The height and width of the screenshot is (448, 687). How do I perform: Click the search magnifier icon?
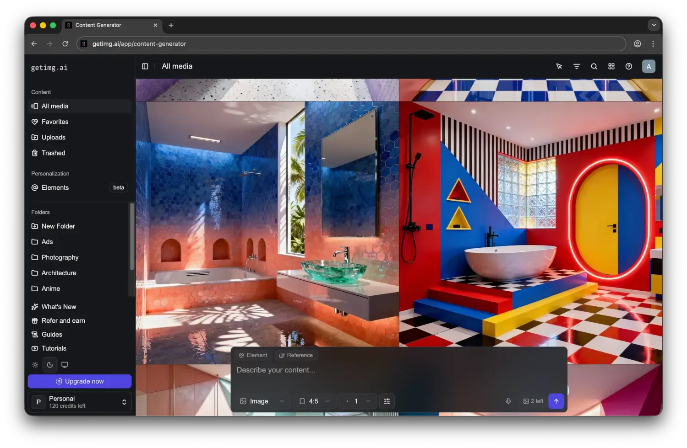coord(594,66)
